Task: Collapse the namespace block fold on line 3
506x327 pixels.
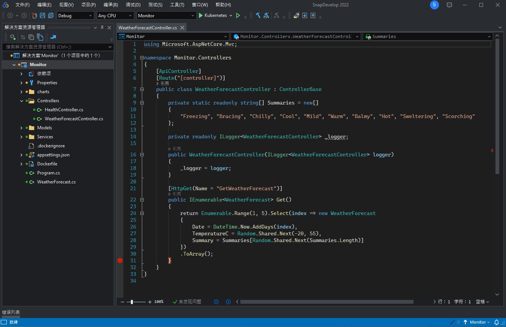Action: 141,58
